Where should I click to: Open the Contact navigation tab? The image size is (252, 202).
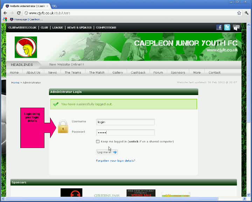click(215, 73)
